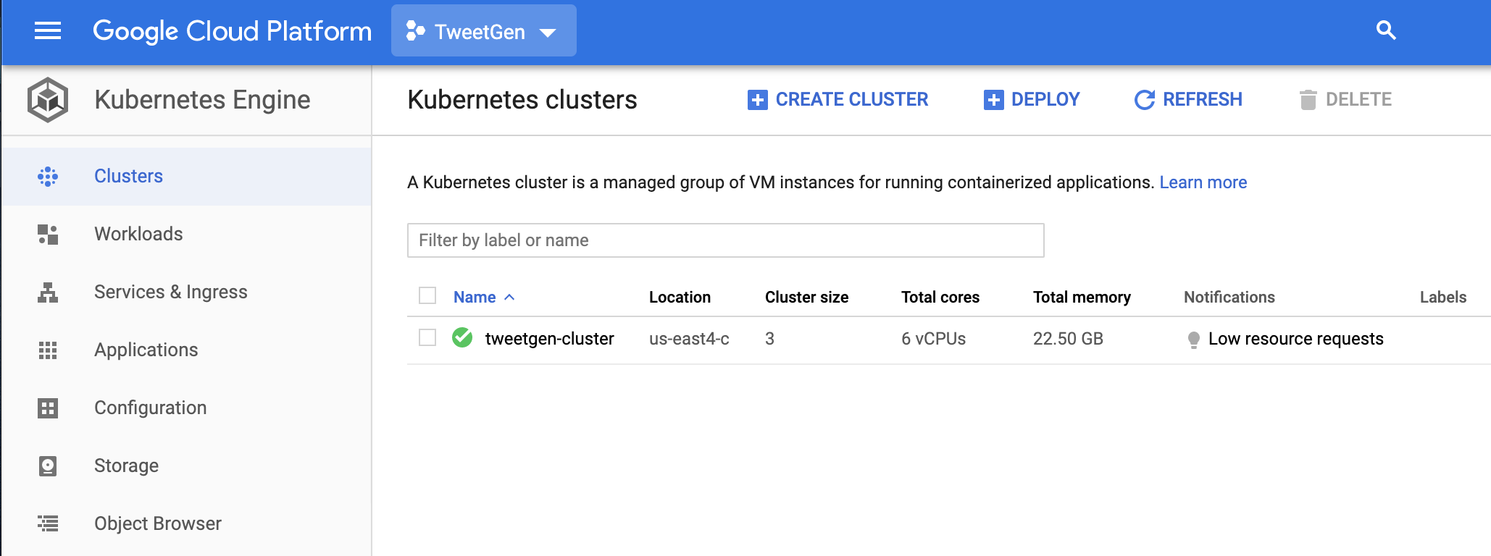Click the Labels column header
The height and width of the screenshot is (556, 1491).
coord(1443,297)
